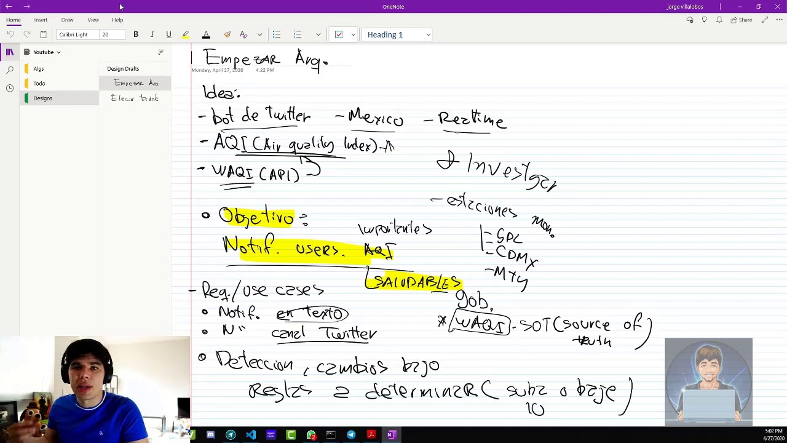The height and width of the screenshot is (443, 787).
Task: Select the Format Painter brush
Action: coord(227,34)
